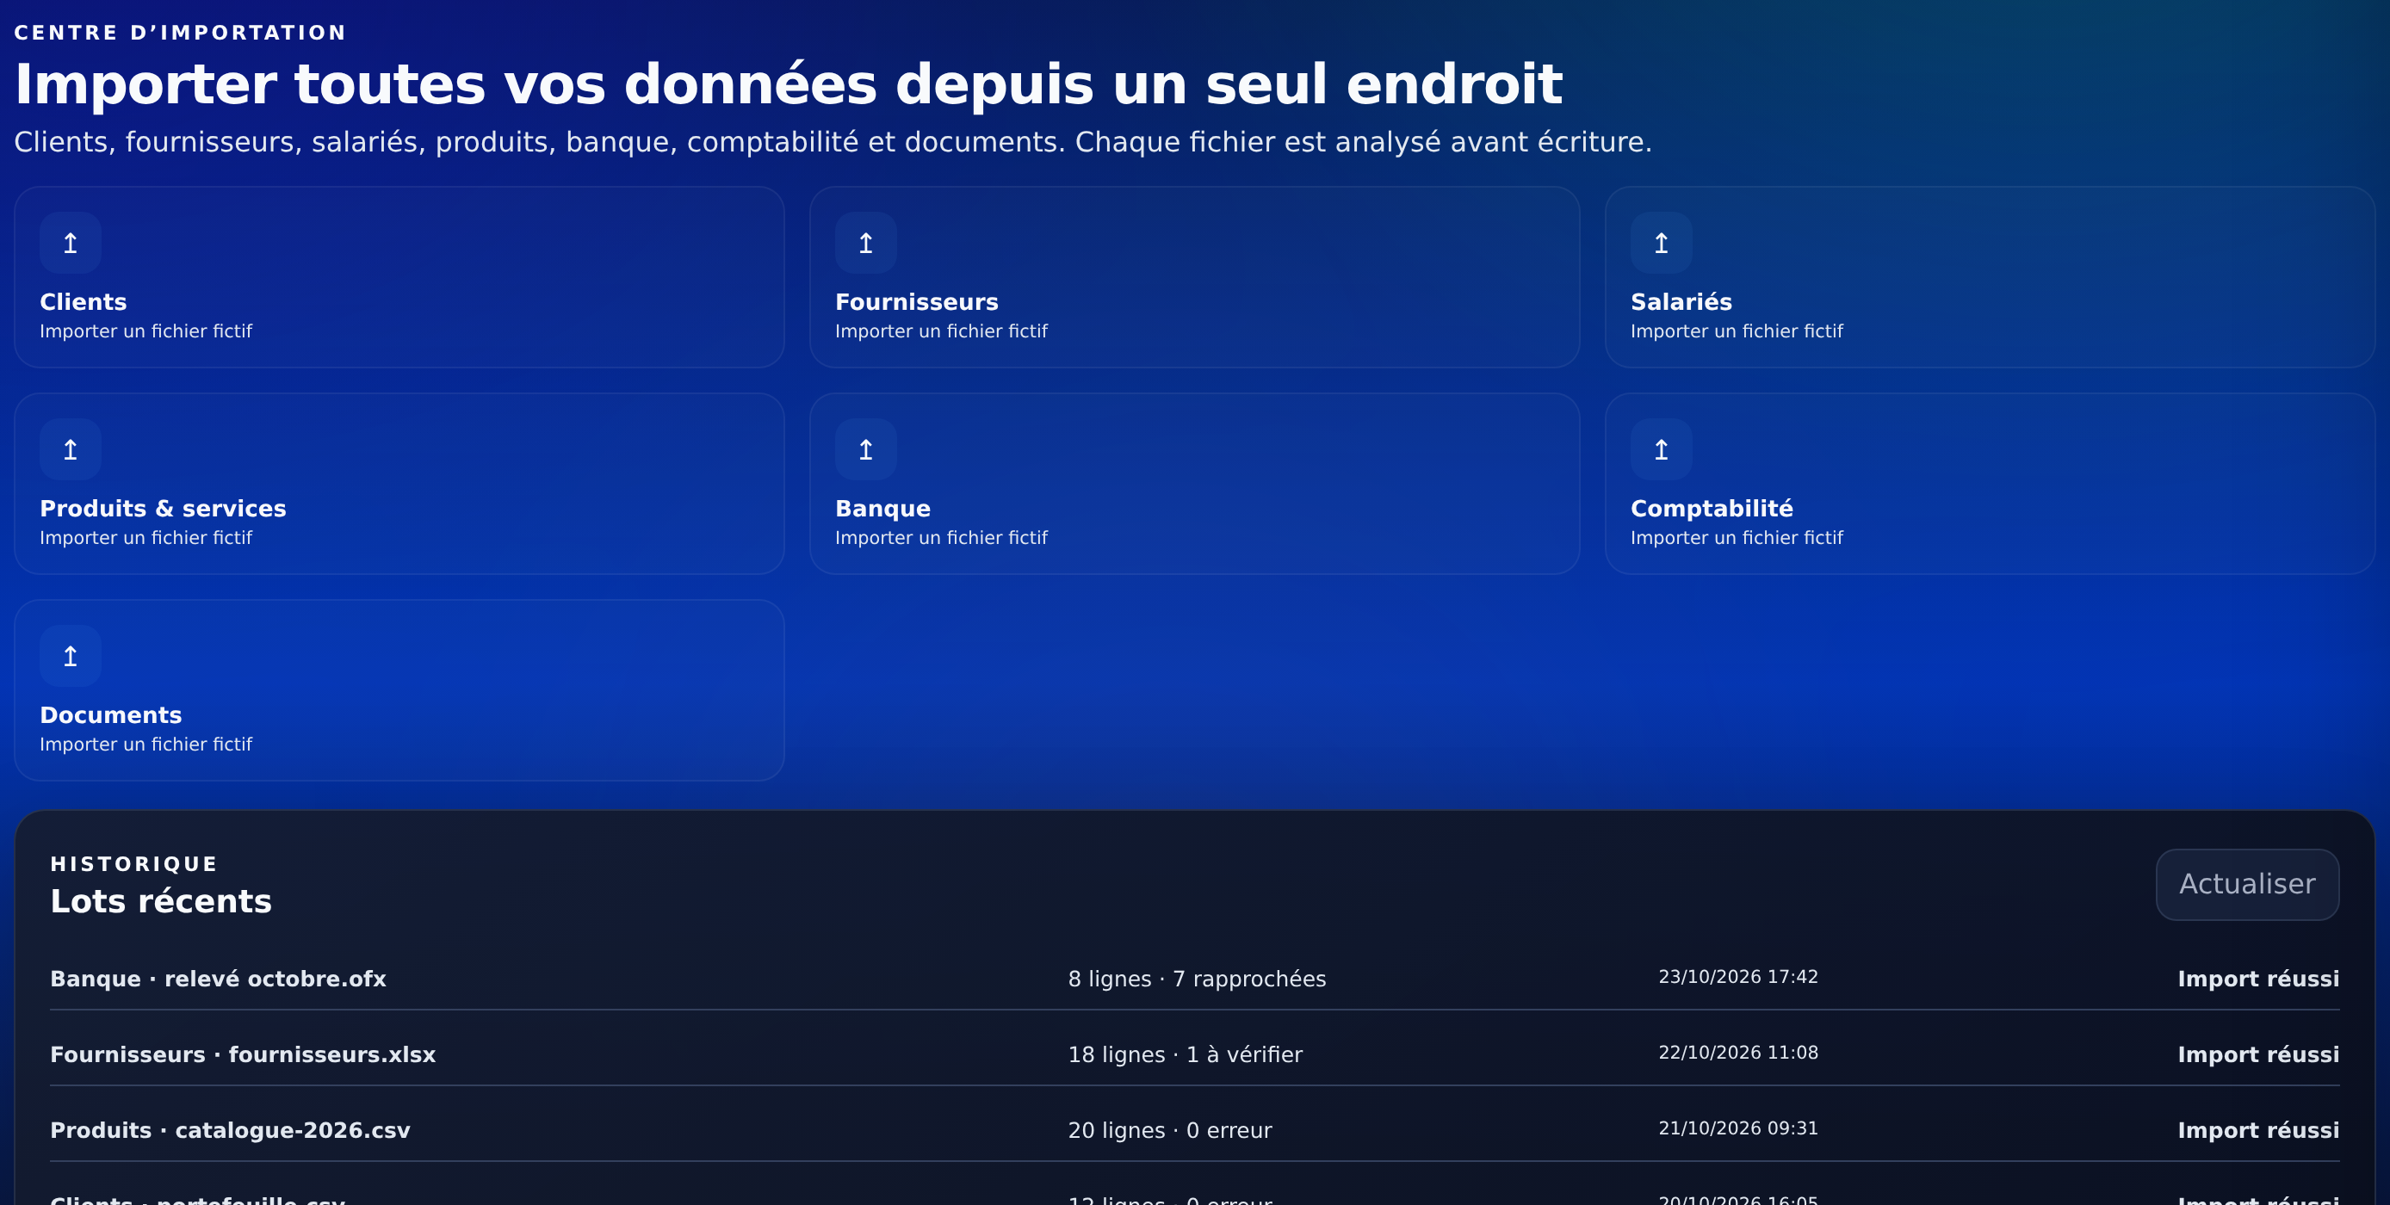Click the upload arrow icon on Documents card
Viewport: 2390px width, 1205px height.
[71, 657]
